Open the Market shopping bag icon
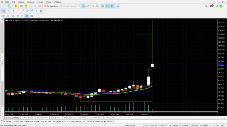This screenshot has height=127, width=227. (26, 6)
